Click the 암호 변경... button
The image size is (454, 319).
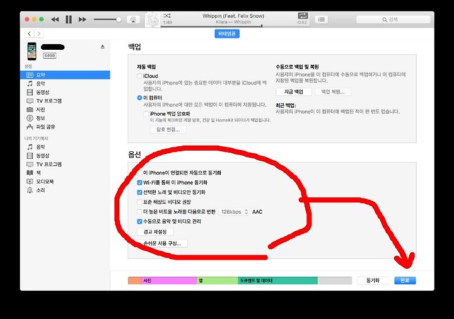(x=168, y=129)
